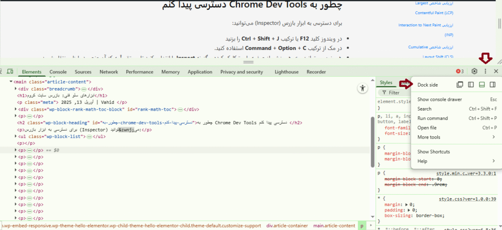Switch to the Elements tab
This screenshot has height=230, width=502.
coord(32,72)
